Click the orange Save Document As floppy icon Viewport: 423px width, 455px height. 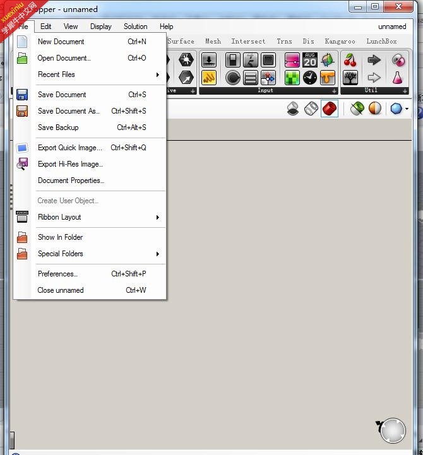pos(22,111)
